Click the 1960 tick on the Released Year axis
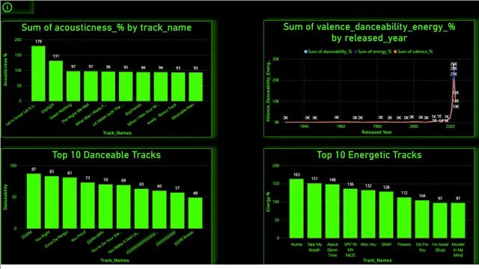This screenshot has height=269, width=479. click(x=341, y=126)
